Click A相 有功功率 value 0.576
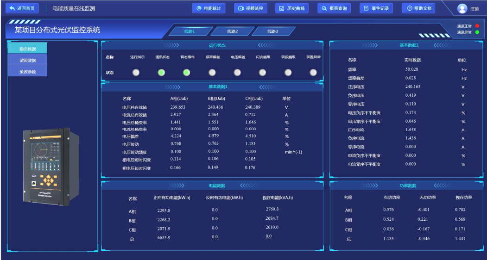The image size is (487, 260). 389,210
